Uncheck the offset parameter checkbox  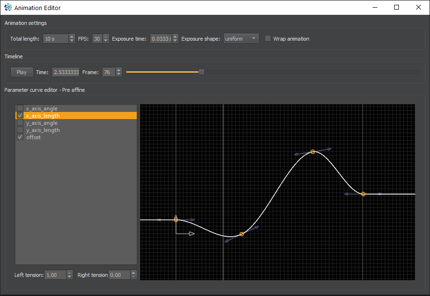[x=20, y=137]
